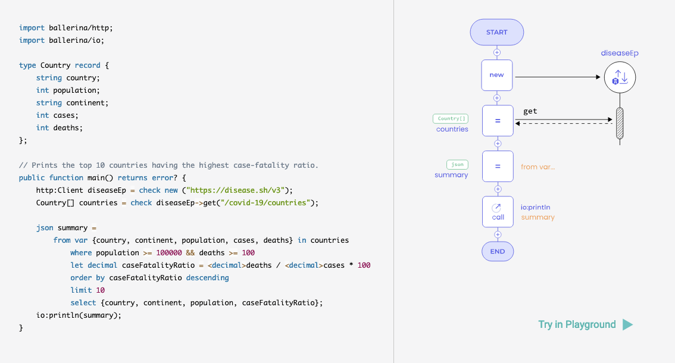Click the "get" label on the request arrow
This screenshot has height=363, width=675.
pos(530,111)
